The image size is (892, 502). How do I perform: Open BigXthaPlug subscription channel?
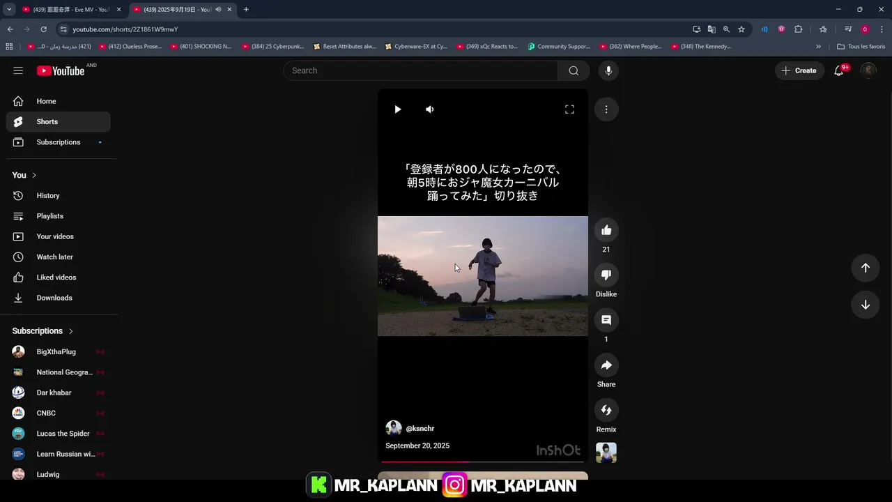[59, 352]
